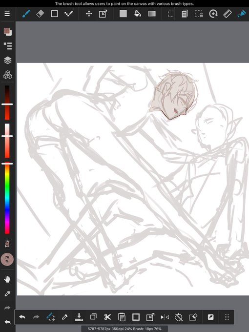
Task: Select the dashed rectangle Selection tool
Action: point(170,14)
